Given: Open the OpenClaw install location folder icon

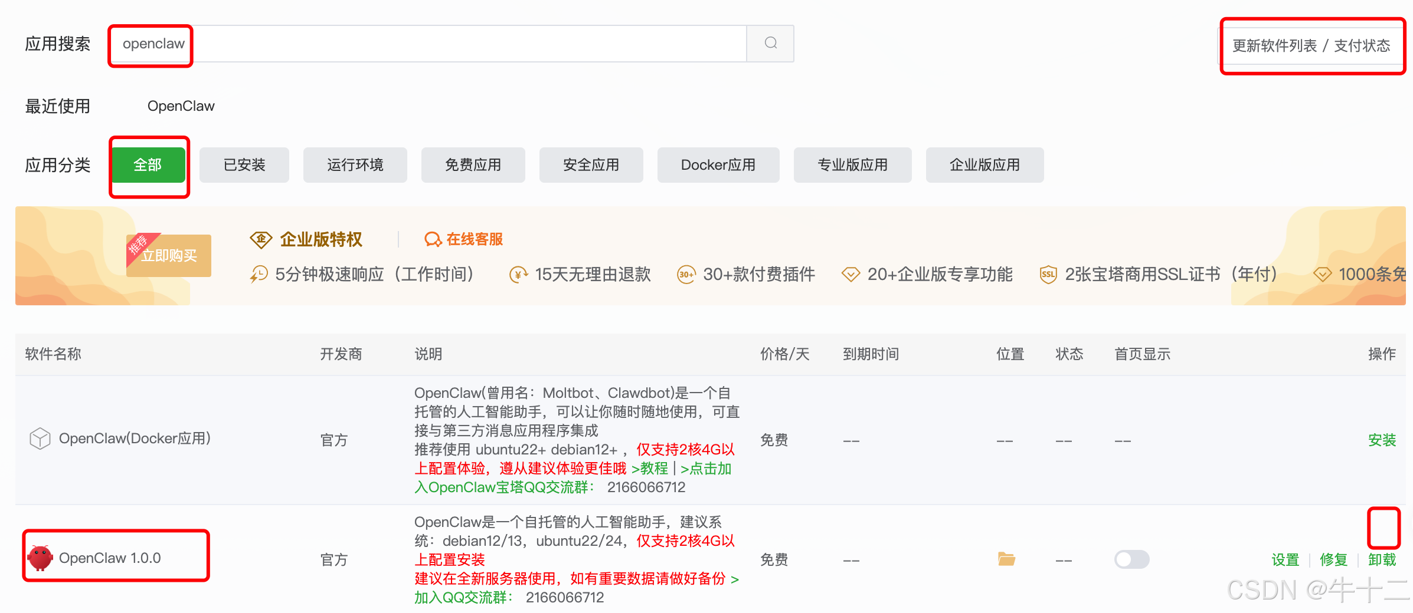Looking at the screenshot, I should (1006, 559).
